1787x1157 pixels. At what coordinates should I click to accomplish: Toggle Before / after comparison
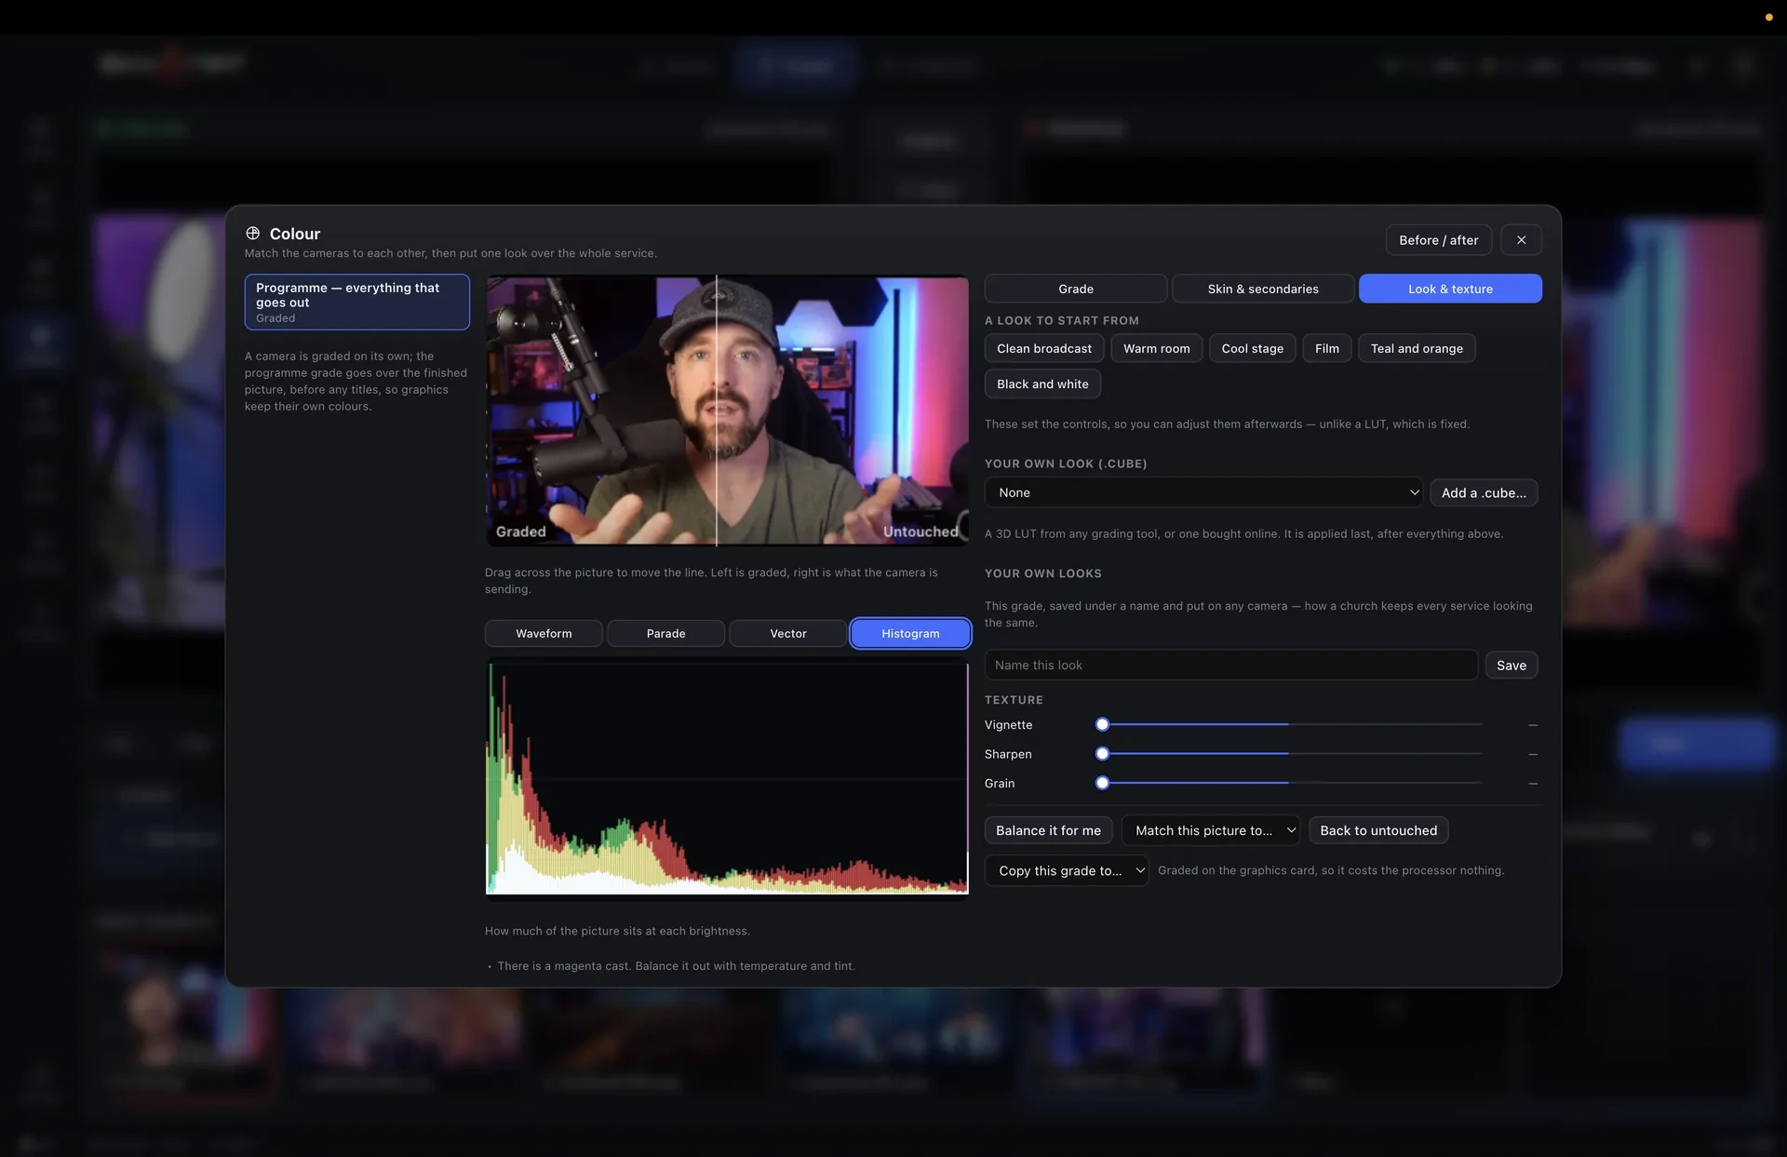click(x=1438, y=240)
